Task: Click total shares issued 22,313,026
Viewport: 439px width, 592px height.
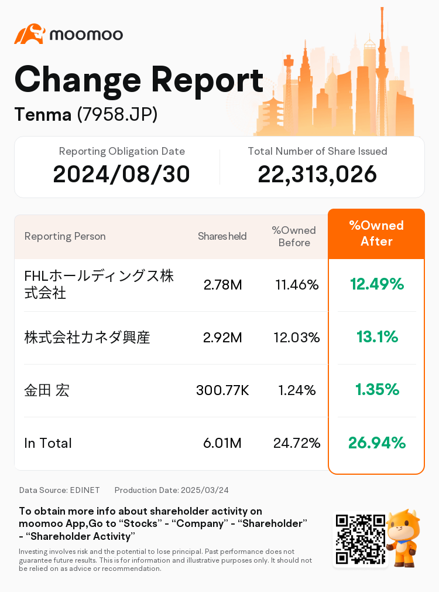Action: (x=317, y=174)
